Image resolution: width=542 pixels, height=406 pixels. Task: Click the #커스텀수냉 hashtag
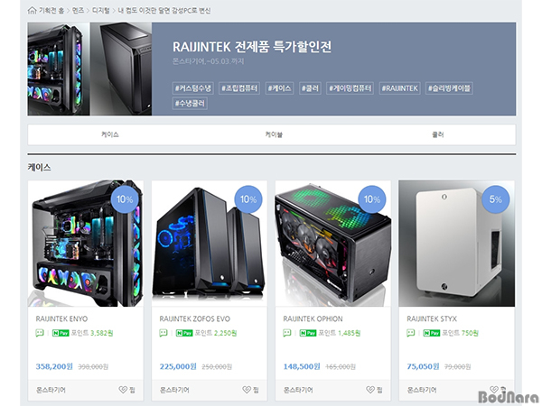[193, 88]
